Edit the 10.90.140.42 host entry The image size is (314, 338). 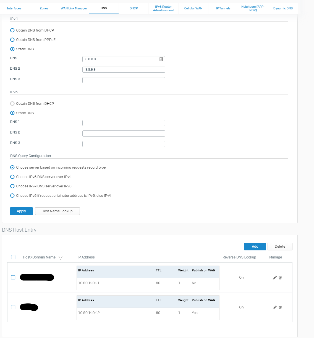tap(274, 307)
